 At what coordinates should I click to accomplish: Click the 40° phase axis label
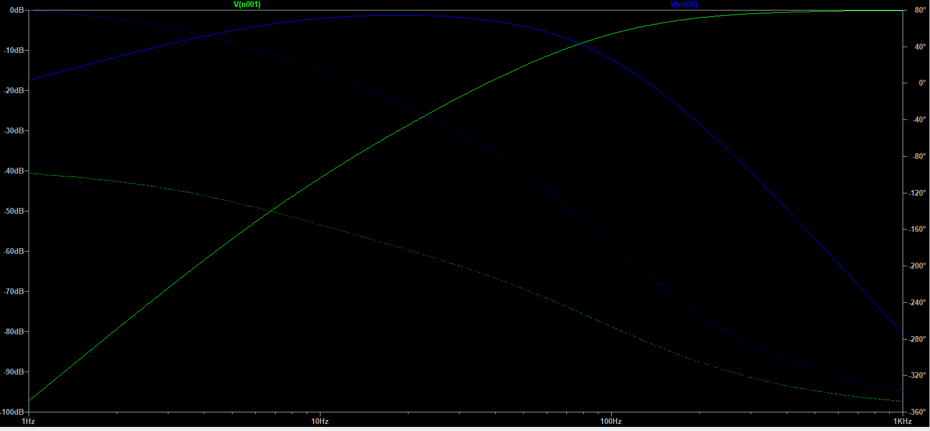coord(920,47)
